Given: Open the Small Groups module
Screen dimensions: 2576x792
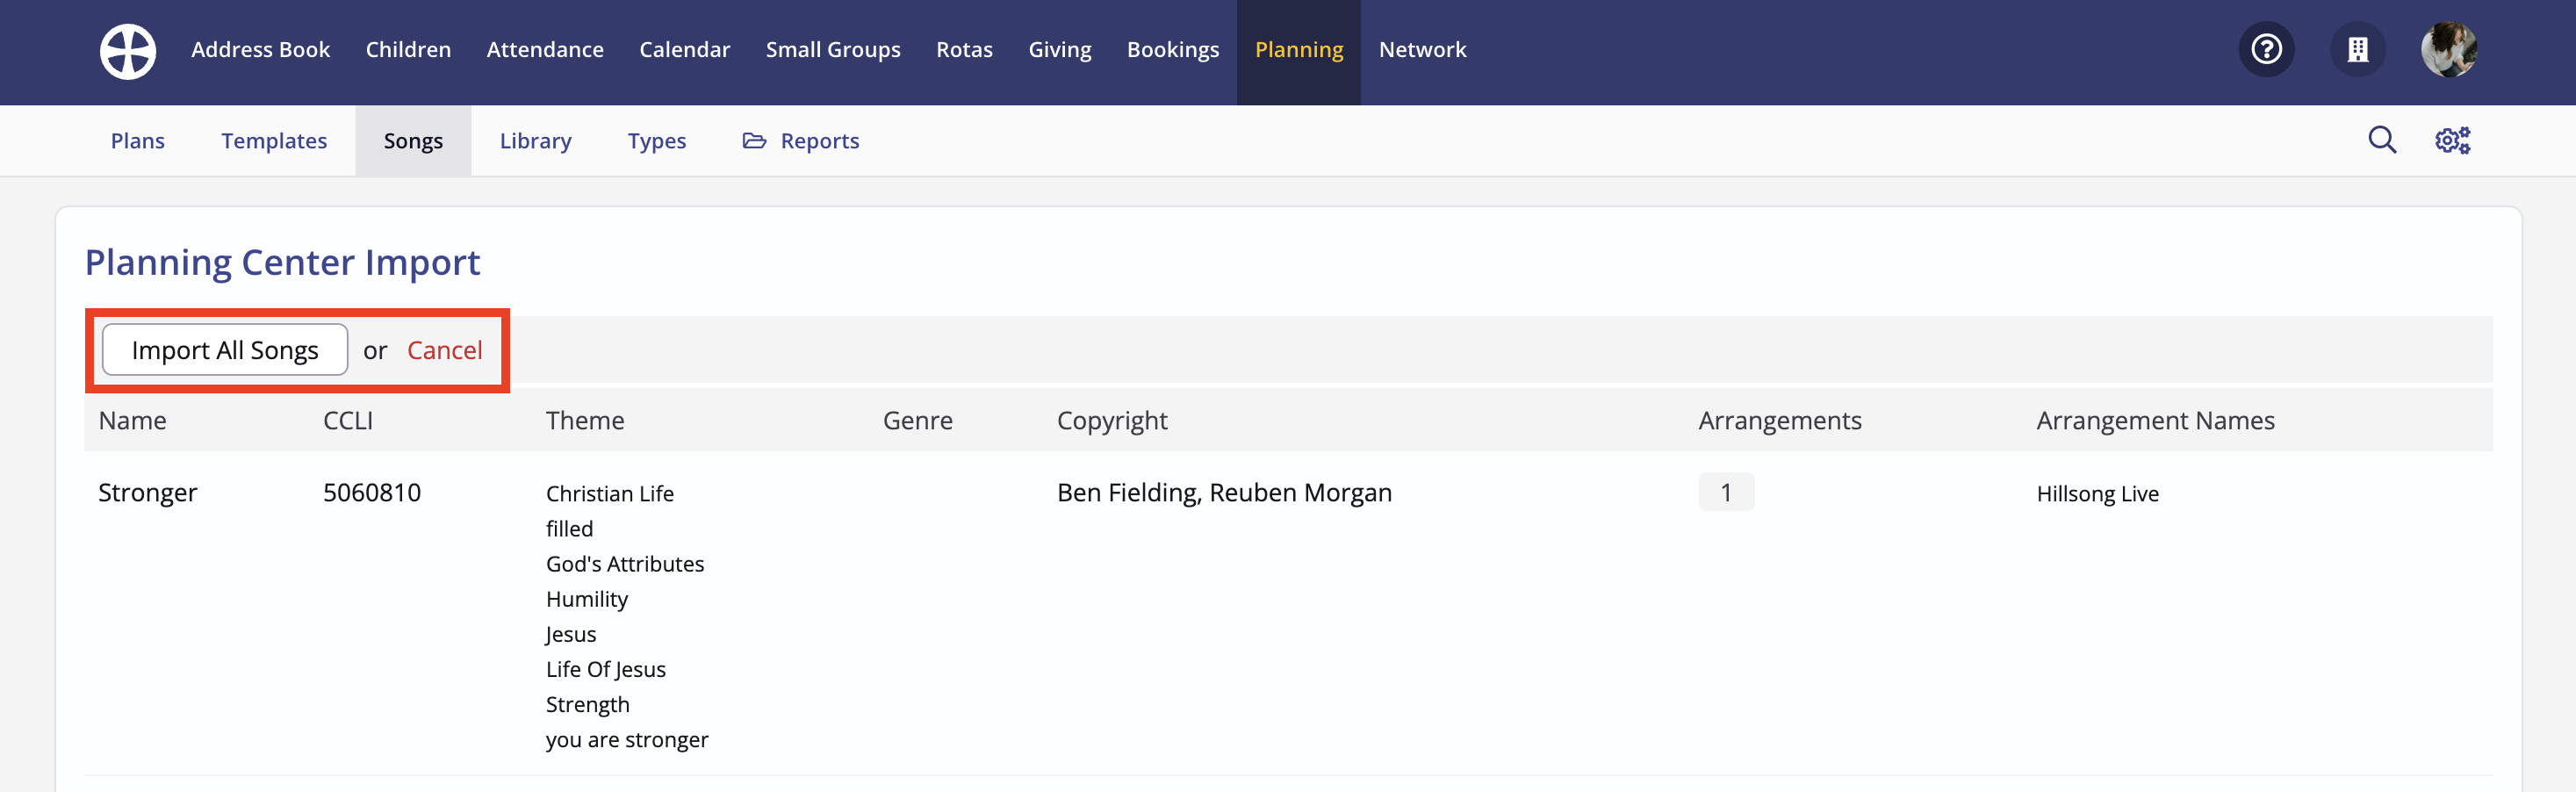Looking at the screenshot, I should tap(833, 49).
